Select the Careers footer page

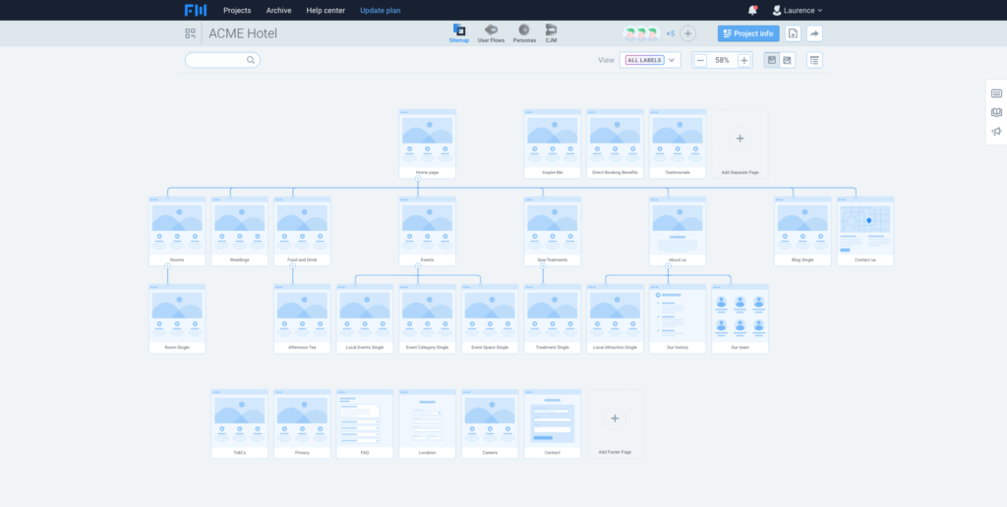pos(490,423)
